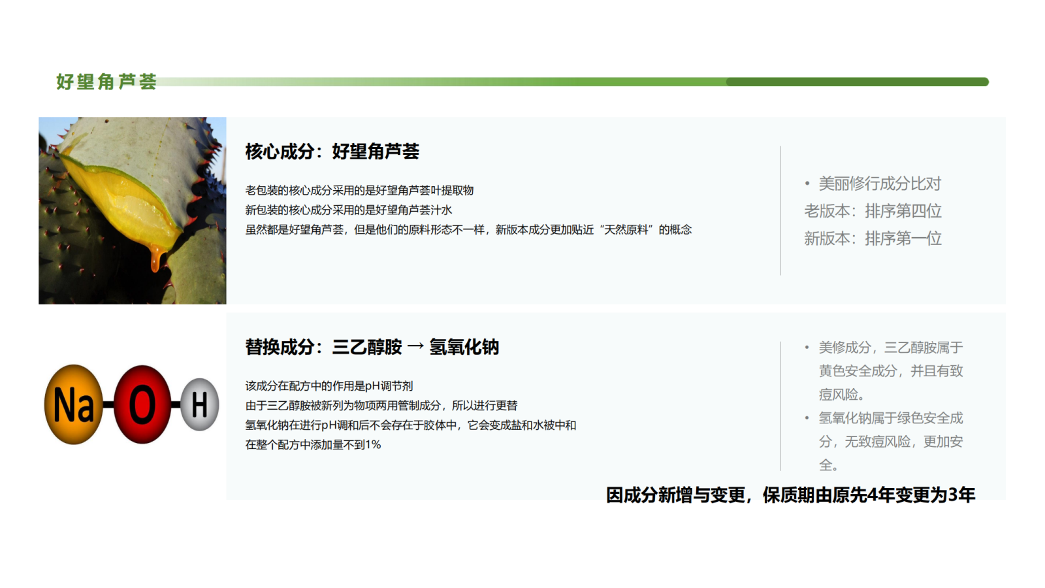Click the line about 老包装 leaf extract
Screen dimensions: 1045x588
coord(359,190)
